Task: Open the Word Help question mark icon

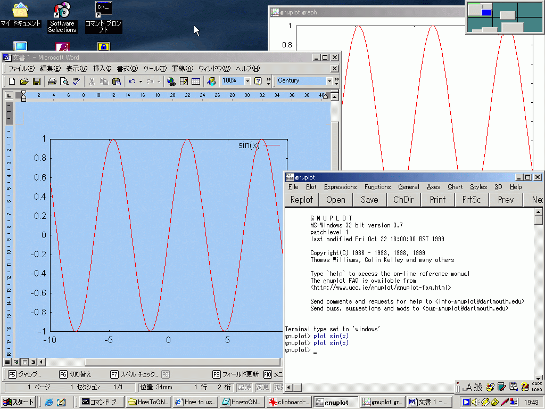Action: [x=258, y=81]
